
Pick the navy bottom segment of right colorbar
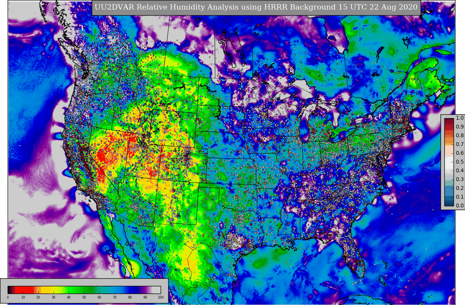coord(449,204)
